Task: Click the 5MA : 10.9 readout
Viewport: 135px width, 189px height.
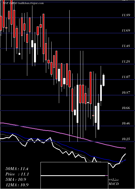Action: tap(16, 180)
